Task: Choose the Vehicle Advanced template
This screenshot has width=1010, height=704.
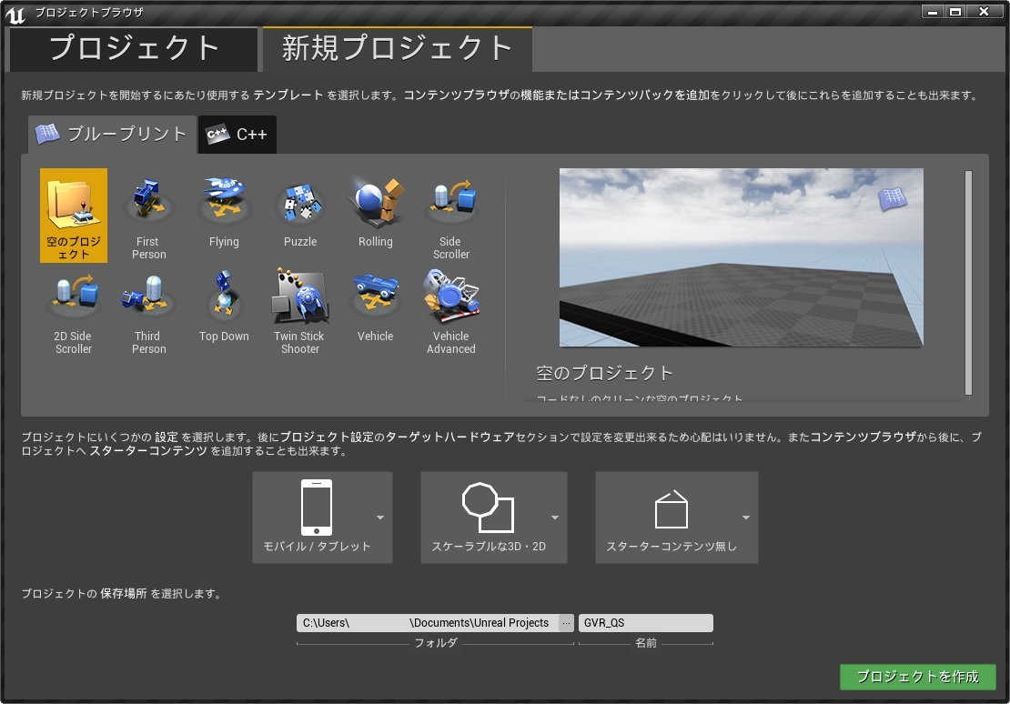Action: 451,310
